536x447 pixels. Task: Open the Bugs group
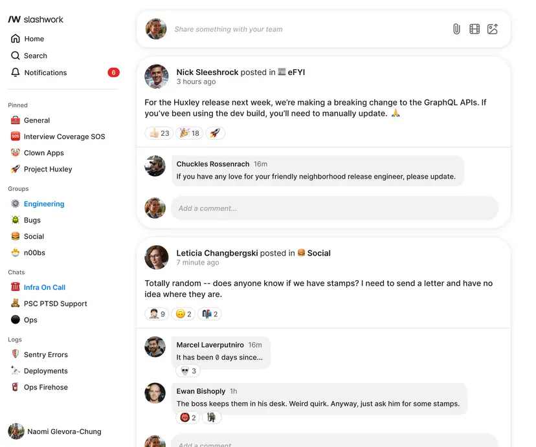(x=32, y=220)
